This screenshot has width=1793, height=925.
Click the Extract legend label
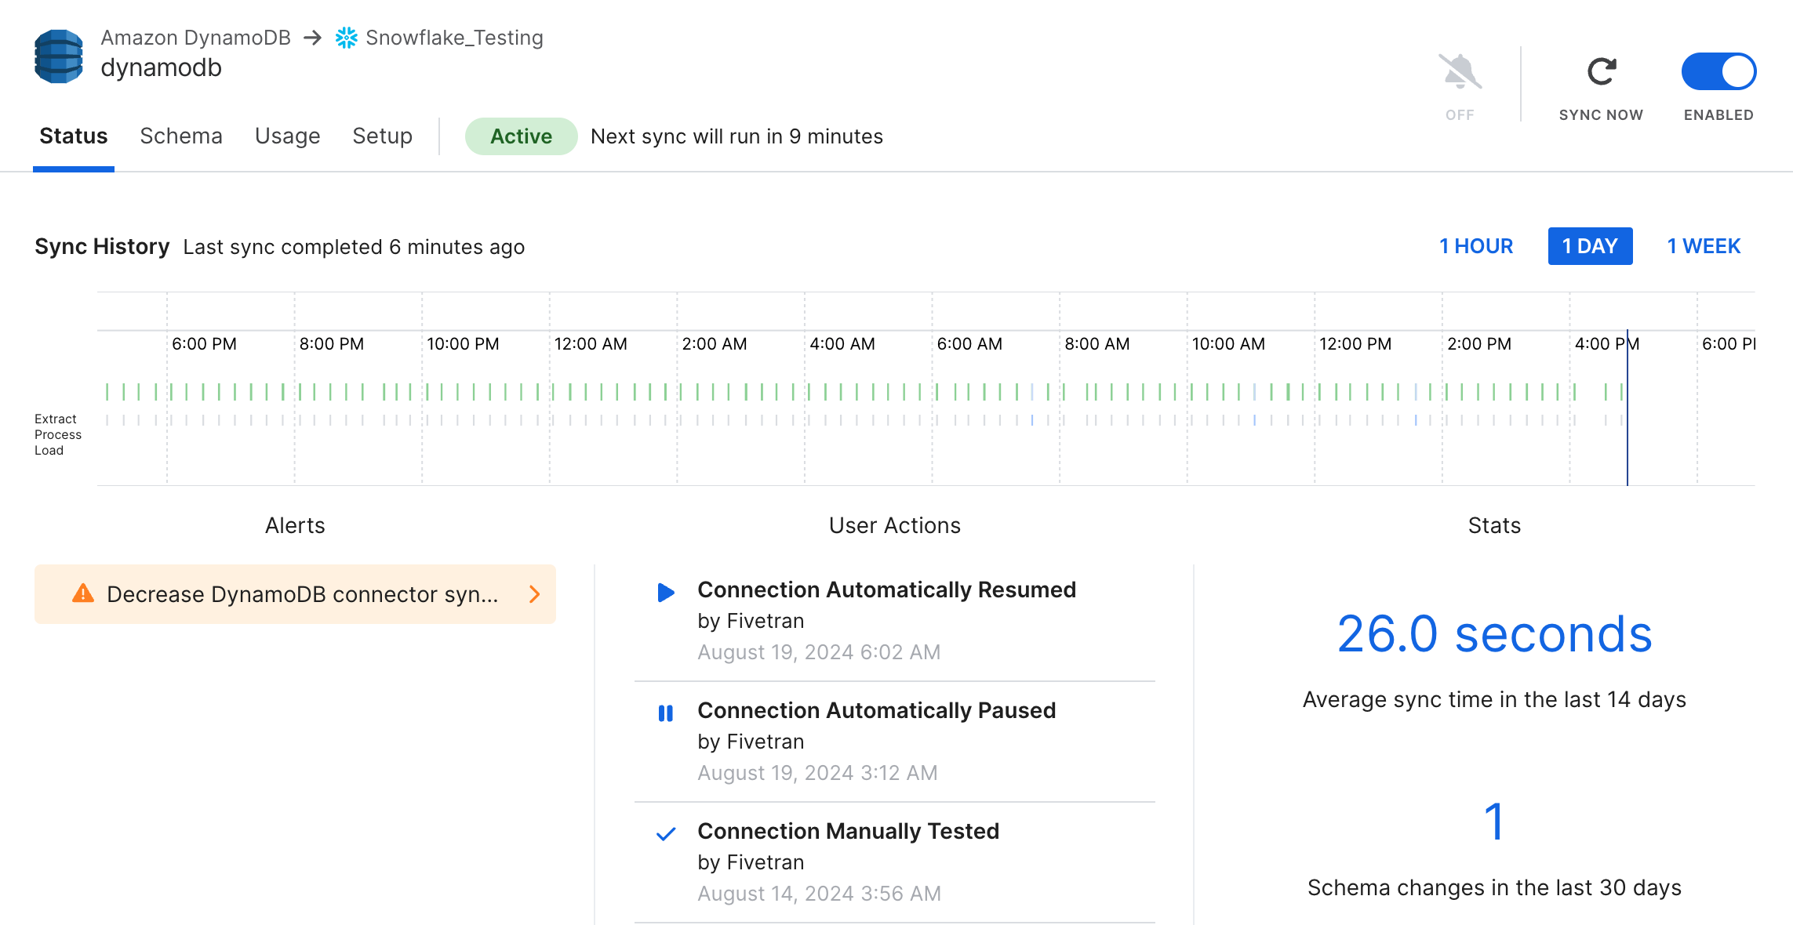point(56,419)
